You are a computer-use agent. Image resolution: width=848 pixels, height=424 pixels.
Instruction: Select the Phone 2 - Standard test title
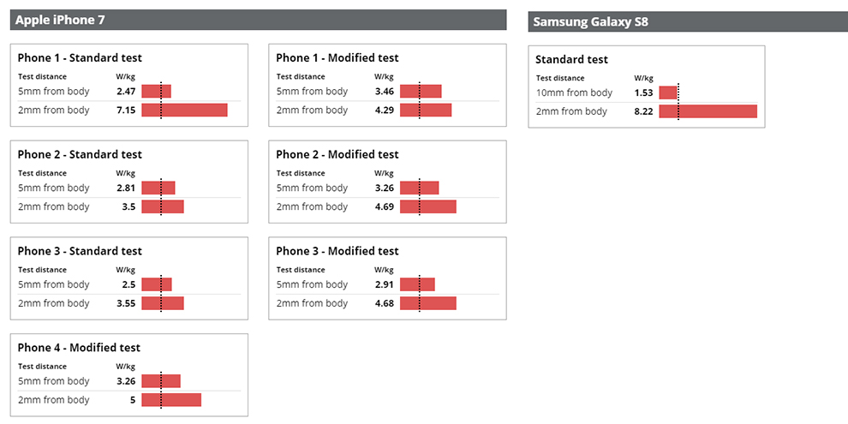pos(80,155)
